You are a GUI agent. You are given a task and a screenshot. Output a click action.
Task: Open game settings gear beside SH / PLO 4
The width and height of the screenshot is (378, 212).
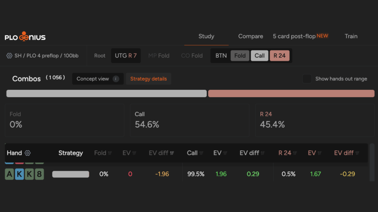[9, 56]
